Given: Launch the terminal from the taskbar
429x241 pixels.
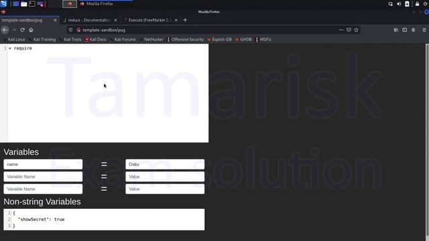Looking at the screenshot, I should 32,4.
